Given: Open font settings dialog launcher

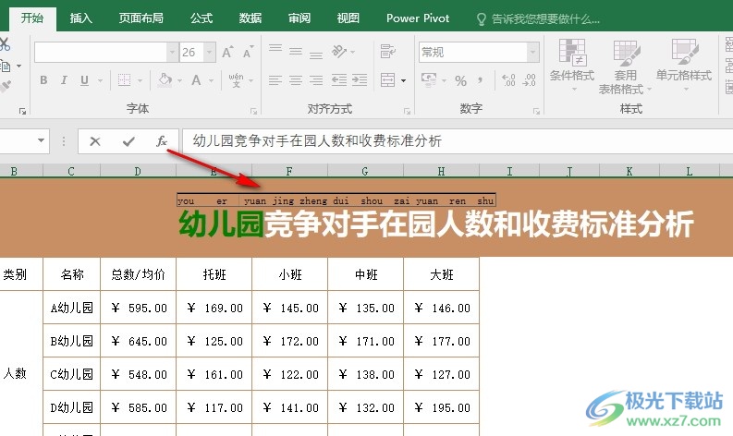Looking at the screenshot, I should tap(253, 111).
